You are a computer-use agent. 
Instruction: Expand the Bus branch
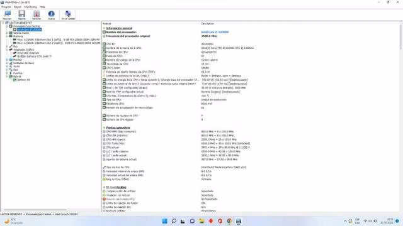[x=7, y=46]
